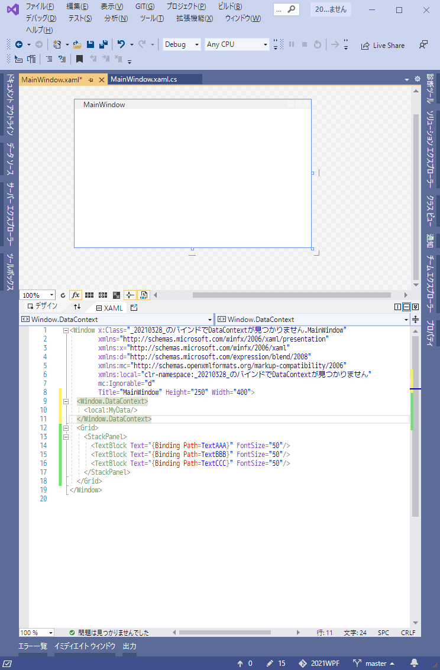Click the pending changes count 15
The image size is (440, 670).
pyautogui.click(x=276, y=663)
